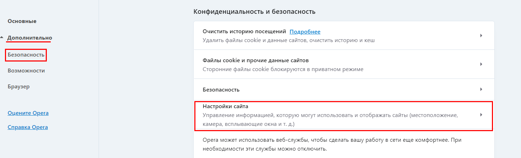Click the Оцените Opera link
521x158 pixels.
(28, 113)
